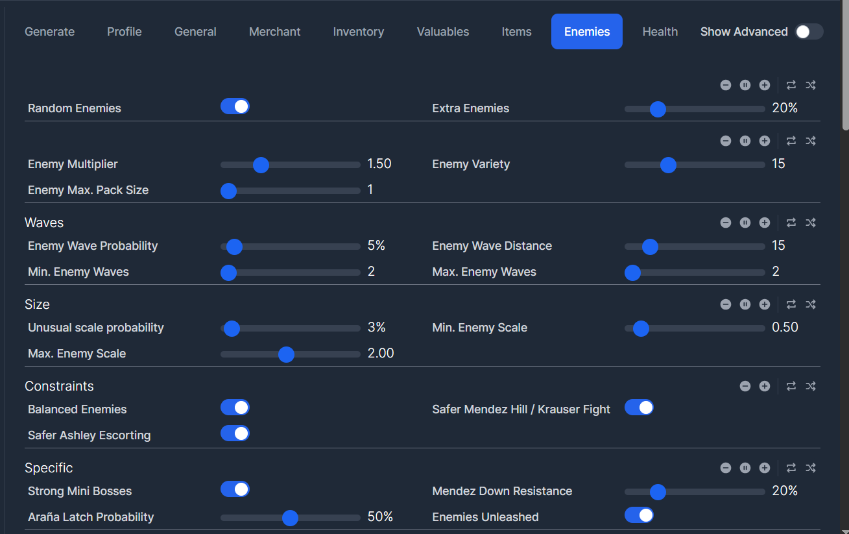Click the Max. Enemy Scale slider handle

pyautogui.click(x=286, y=354)
